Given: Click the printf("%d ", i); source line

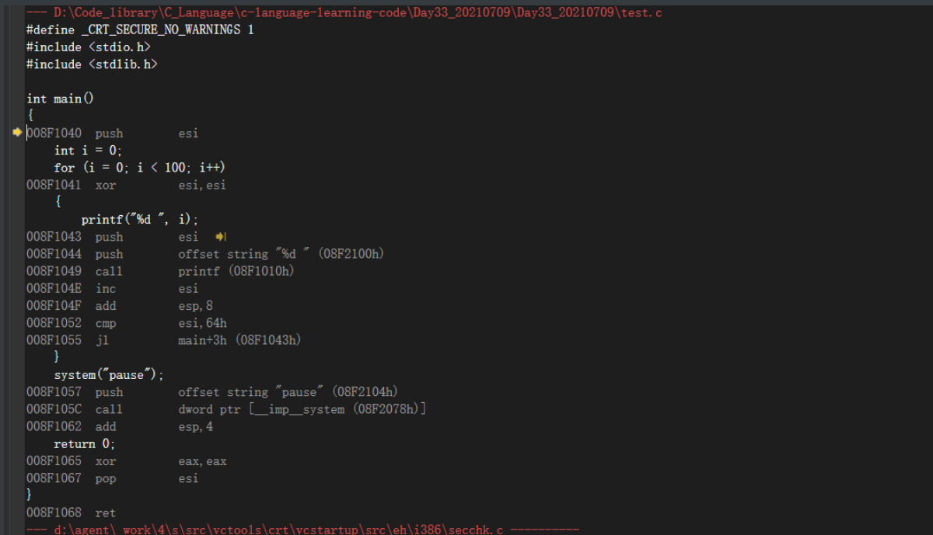Looking at the screenshot, I should [140, 220].
